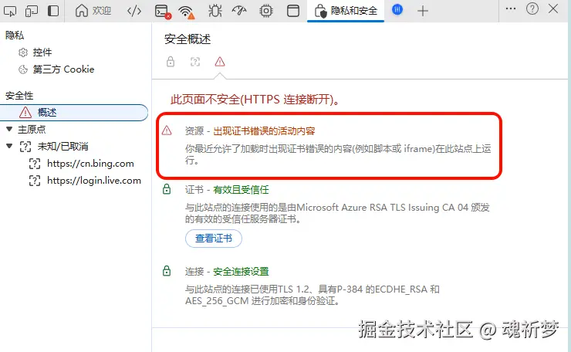
Task: Select https://cn.bing.com origin
Action: pyautogui.click(x=90, y=164)
